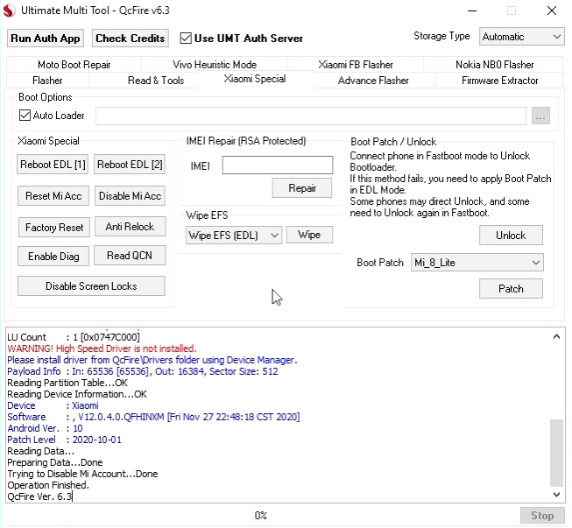
Task: Click 'Reading Partition Table...OK' log line
Action: point(67,383)
